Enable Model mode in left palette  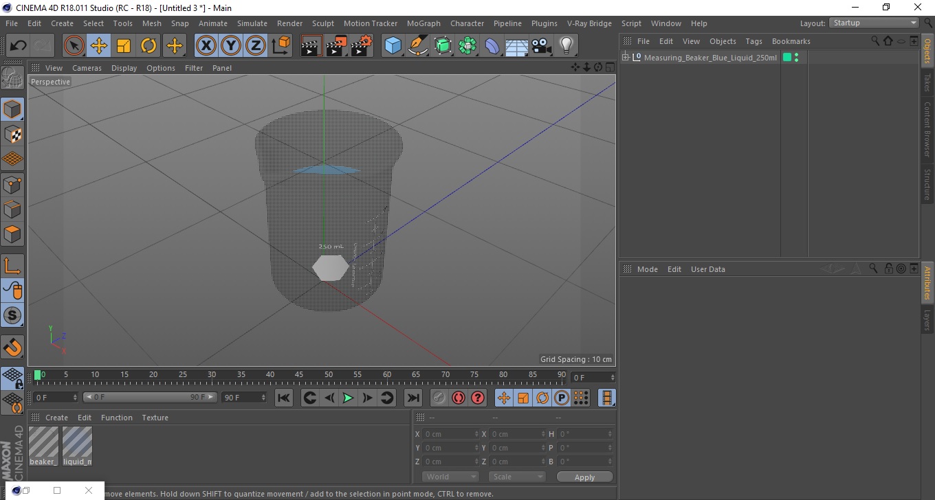click(x=12, y=109)
